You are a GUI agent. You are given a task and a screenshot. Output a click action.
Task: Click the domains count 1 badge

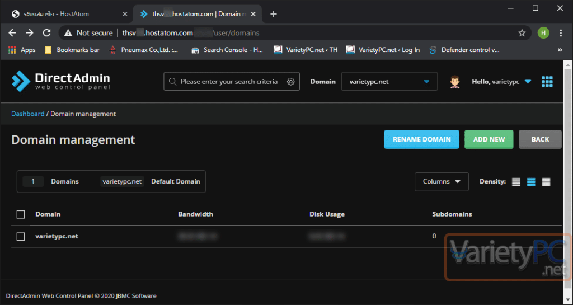[x=33, y=181]
